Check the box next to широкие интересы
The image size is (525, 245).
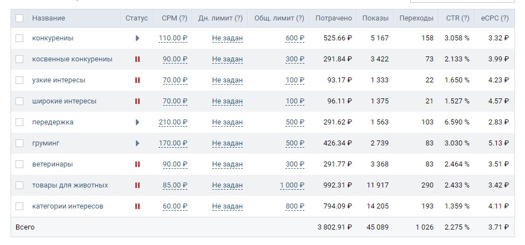(19, 101)
